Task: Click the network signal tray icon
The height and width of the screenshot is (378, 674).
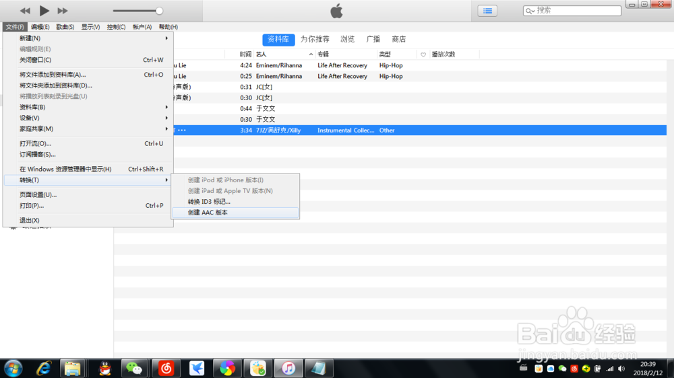Action: [610, 369]
